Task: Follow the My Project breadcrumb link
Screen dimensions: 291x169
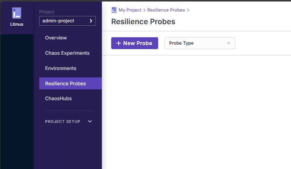Action: point(130,10)
